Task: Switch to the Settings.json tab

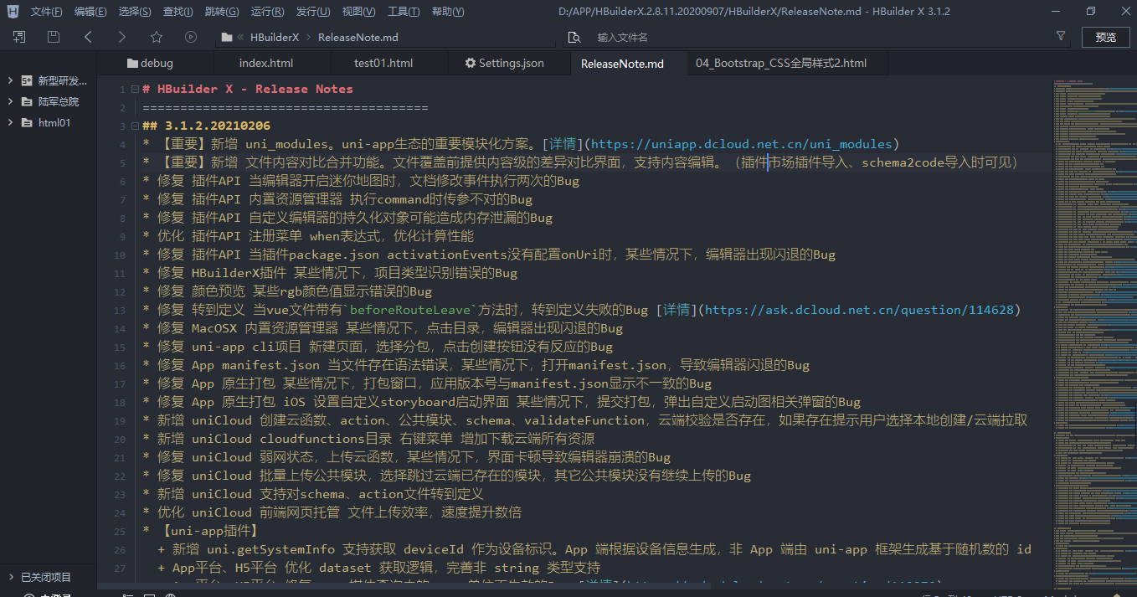Action: 505,64
